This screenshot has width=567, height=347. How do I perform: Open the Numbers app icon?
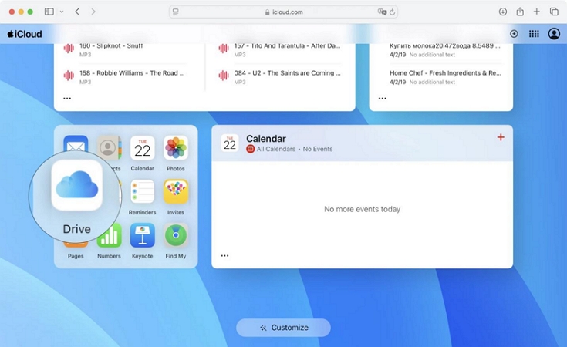click(110, 236)
